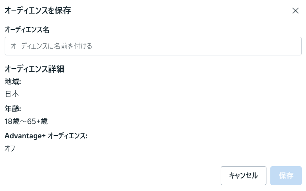Image resolution: width=306 pixels, height=191 pixels.
Task: Click the 18歳～65+歳 age value
Action: pyautogui.click(x=26, y=121)
